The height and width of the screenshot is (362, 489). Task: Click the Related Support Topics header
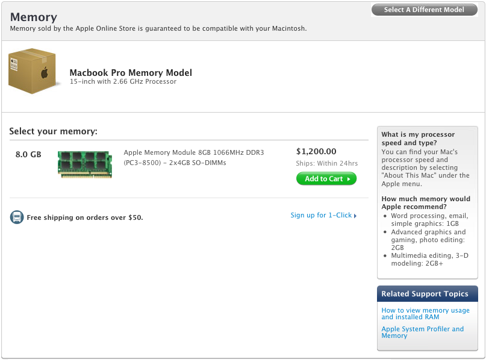click(x=427, y=294)
